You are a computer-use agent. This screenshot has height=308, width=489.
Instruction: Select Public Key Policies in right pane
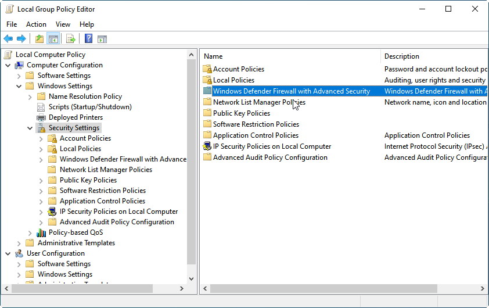[x=241, y=113]
